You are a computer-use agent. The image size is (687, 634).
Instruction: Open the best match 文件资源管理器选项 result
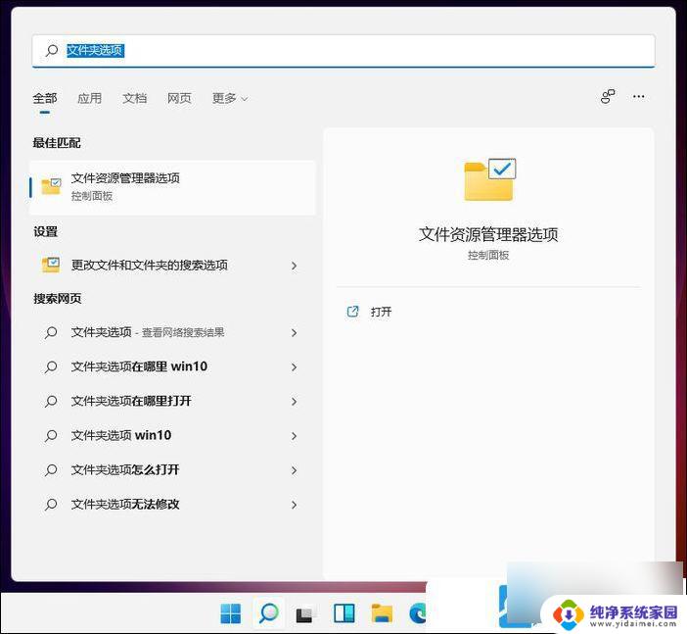coord(172,186)
